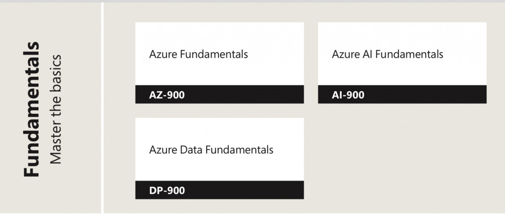Click the DP-900 exam code label
Image resolution: width=505 pixels, height=214 pixels.
(x=167, y=190)
